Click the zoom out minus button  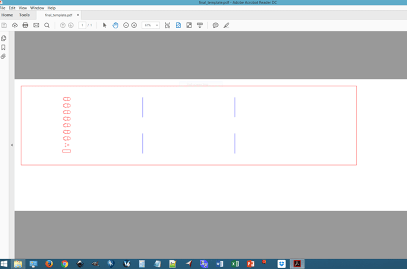[x=126, y=25]
